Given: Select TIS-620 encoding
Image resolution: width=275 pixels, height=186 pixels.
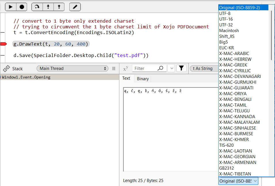Looking at the screenshot, I should pos(243,145).
